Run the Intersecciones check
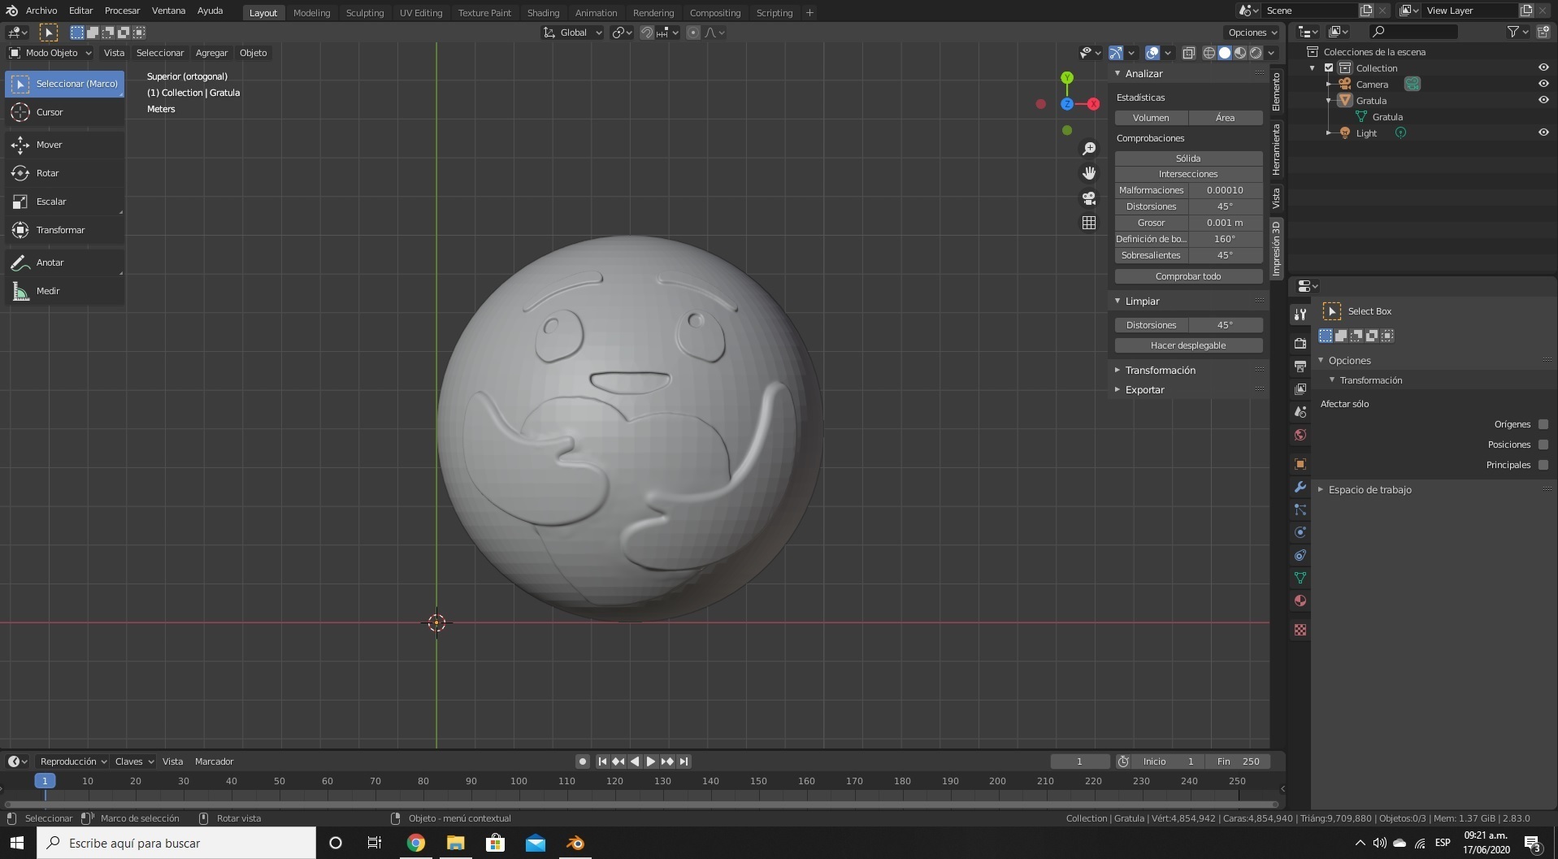The height and width of the screenshot is (859, 1558). click(1187, 174)
